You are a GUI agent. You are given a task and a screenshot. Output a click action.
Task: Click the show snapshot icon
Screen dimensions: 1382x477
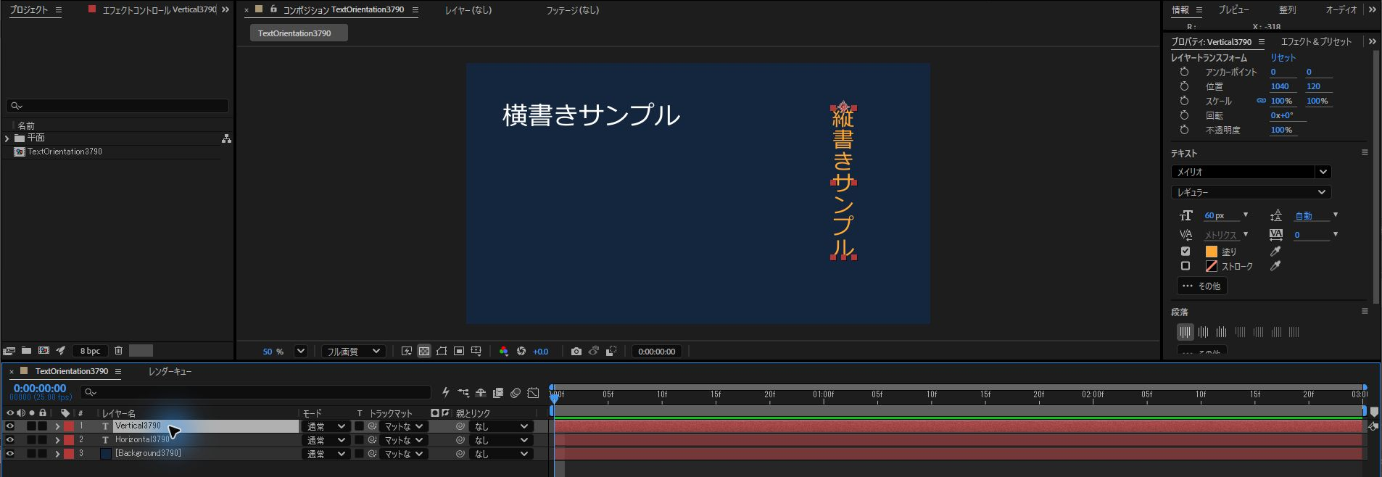[594, 352]
